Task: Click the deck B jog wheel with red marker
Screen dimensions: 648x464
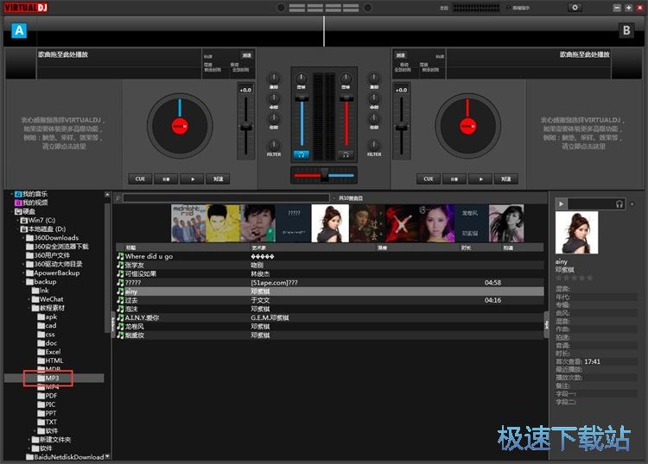Action: click(x=467, y=126)
